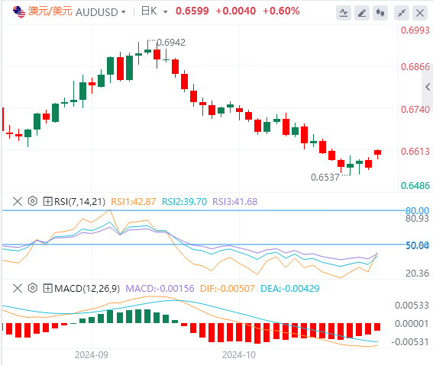Open RSI indicator settings hexagon
This screenshot has width=433, height=365.
click(x=33, y=201)
